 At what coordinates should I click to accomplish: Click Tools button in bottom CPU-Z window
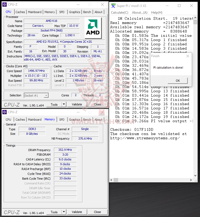54,212
